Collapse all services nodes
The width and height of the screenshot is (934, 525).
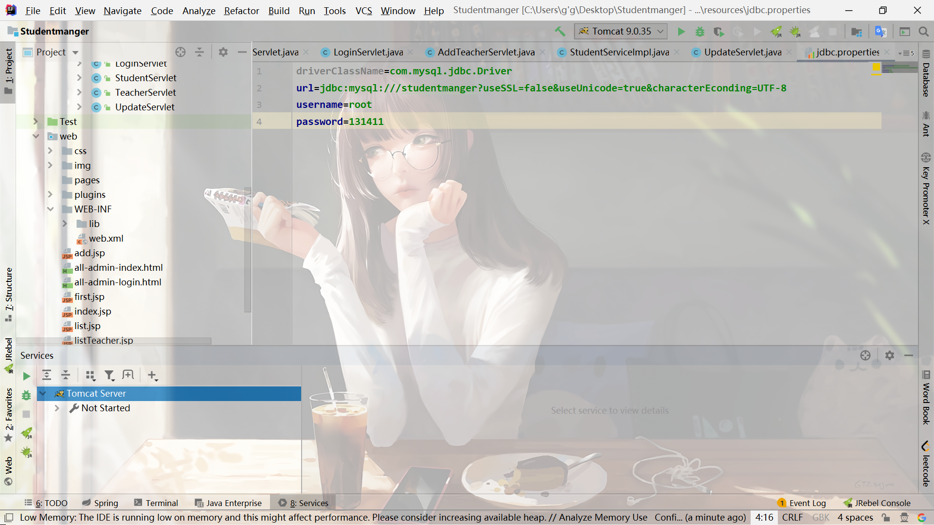pyautogui.click(x=66, y=375)
